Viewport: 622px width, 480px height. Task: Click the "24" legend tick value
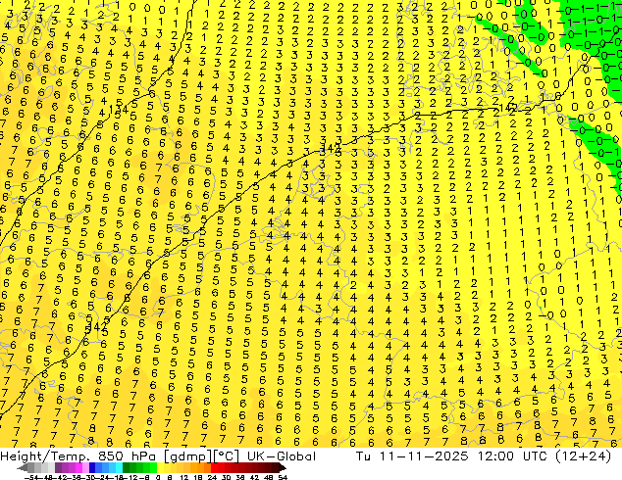(x=212, y=478)
